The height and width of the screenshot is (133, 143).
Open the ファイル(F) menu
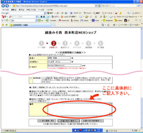tap(5, 10)
